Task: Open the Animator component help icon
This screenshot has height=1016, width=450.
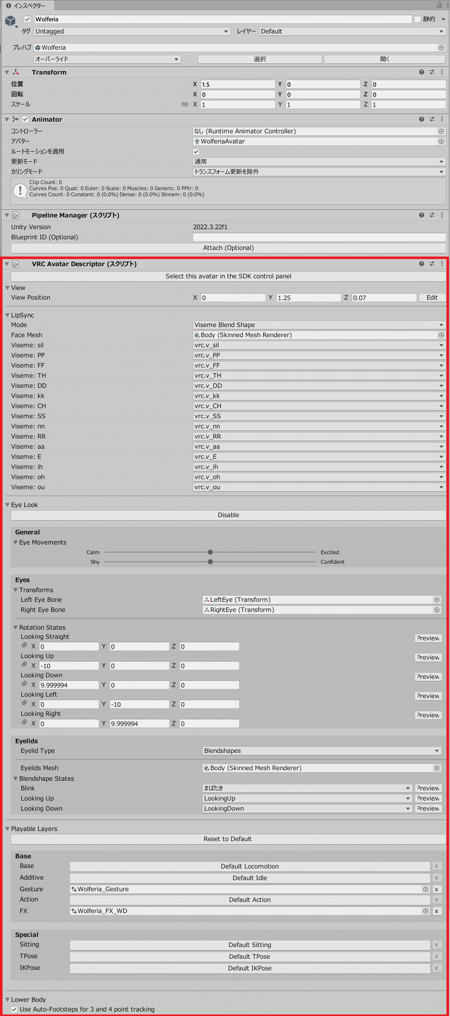Action: (x=422, y=119)
